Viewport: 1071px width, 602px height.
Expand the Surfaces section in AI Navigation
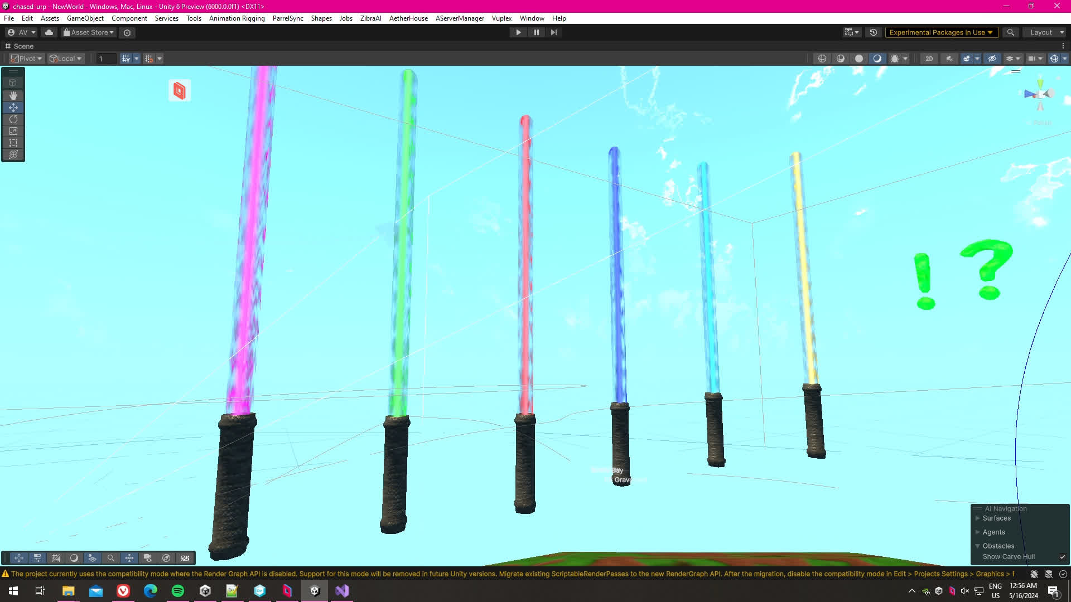tap(977, 518)
